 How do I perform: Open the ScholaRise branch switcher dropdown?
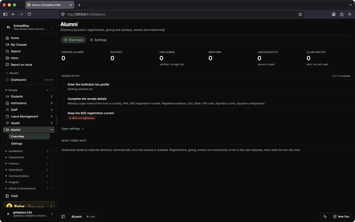(29, 27)
